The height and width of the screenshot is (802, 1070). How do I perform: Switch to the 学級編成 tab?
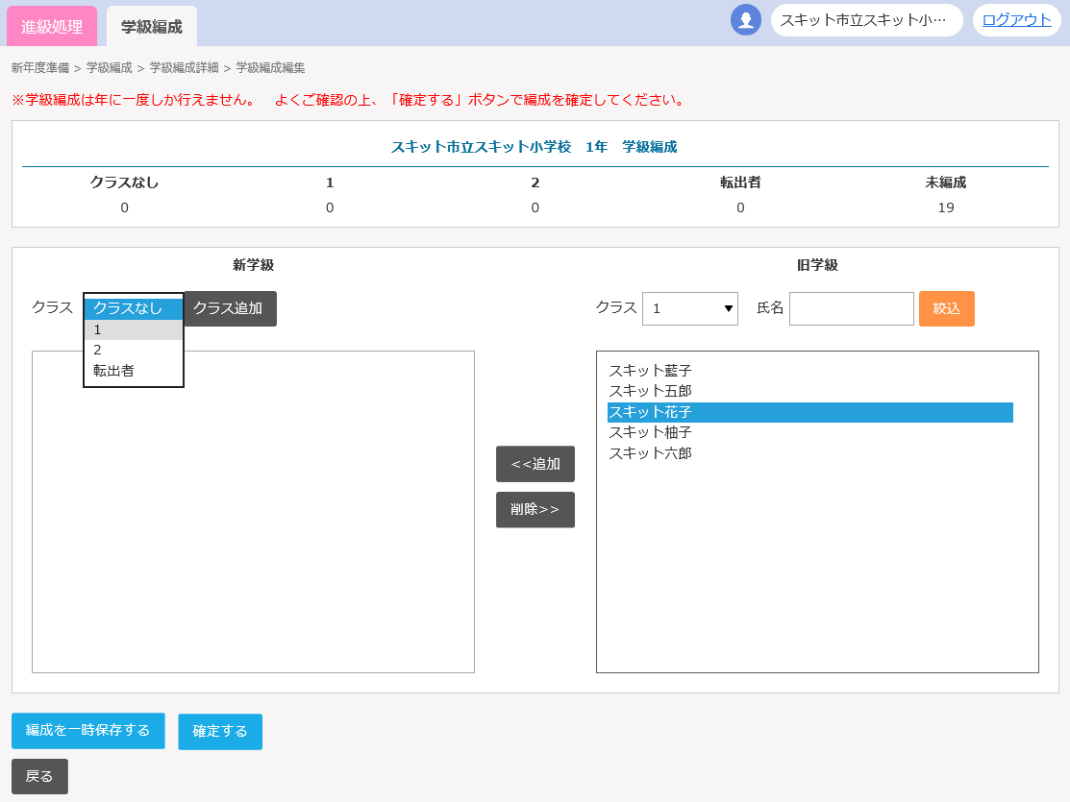click(151, 26)
